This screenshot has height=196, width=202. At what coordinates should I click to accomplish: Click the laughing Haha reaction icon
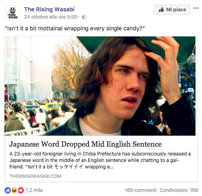(x=14, y=190)
